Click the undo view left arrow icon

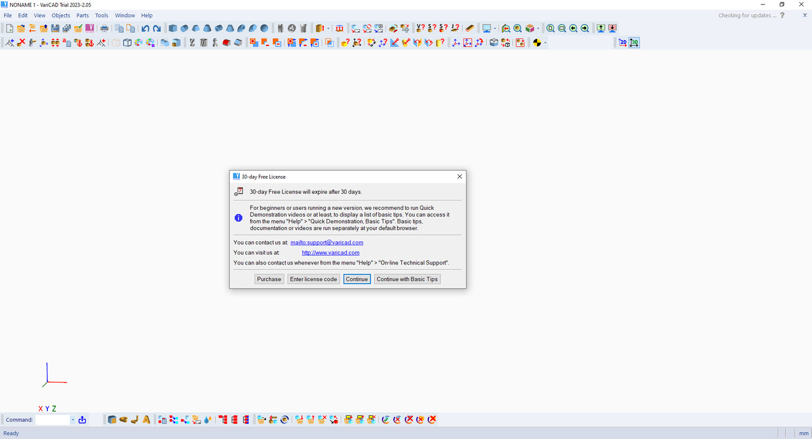573,29
